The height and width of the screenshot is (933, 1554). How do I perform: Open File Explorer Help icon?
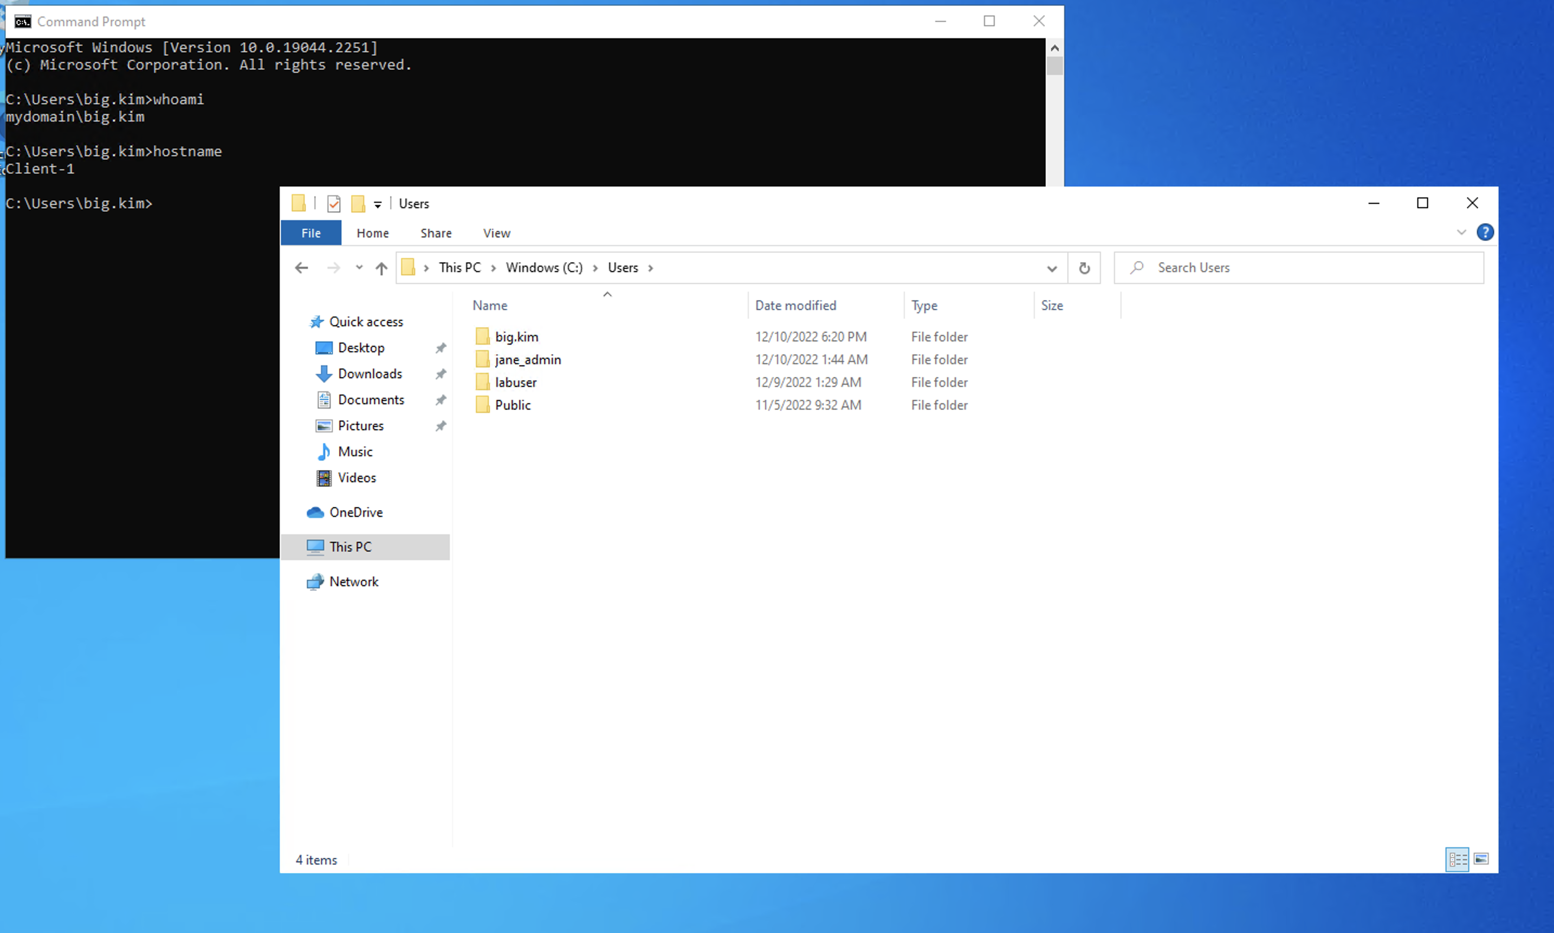coord(1485,232)
